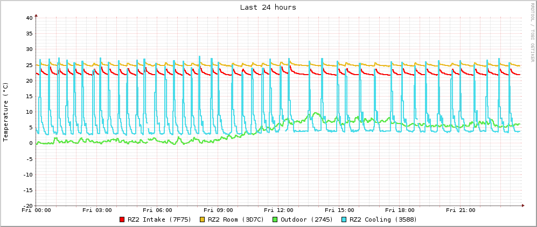Click the green Outdoor legend swatch
The height and width of the screenshot is (227, 537).
tap(275, 219)
